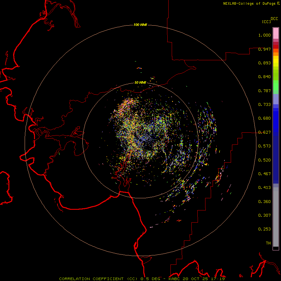Select the 0.733 scale value

point(264,105)
